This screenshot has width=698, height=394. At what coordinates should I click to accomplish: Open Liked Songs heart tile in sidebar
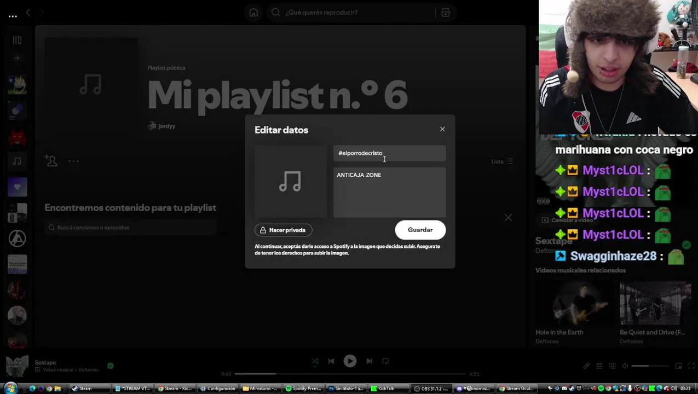17,187
